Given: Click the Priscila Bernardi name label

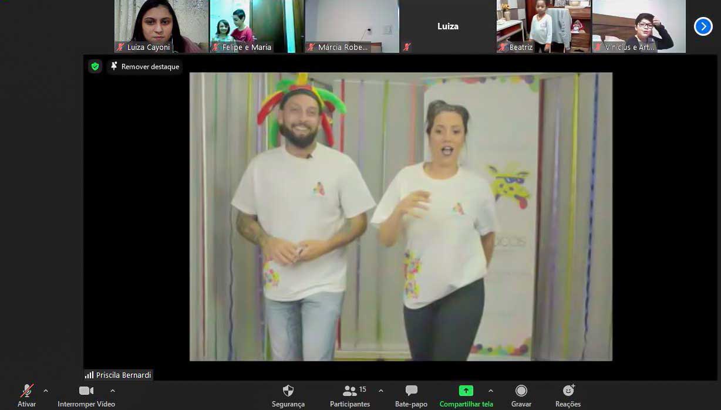Looking at the screenshot, I should [119, 375].
